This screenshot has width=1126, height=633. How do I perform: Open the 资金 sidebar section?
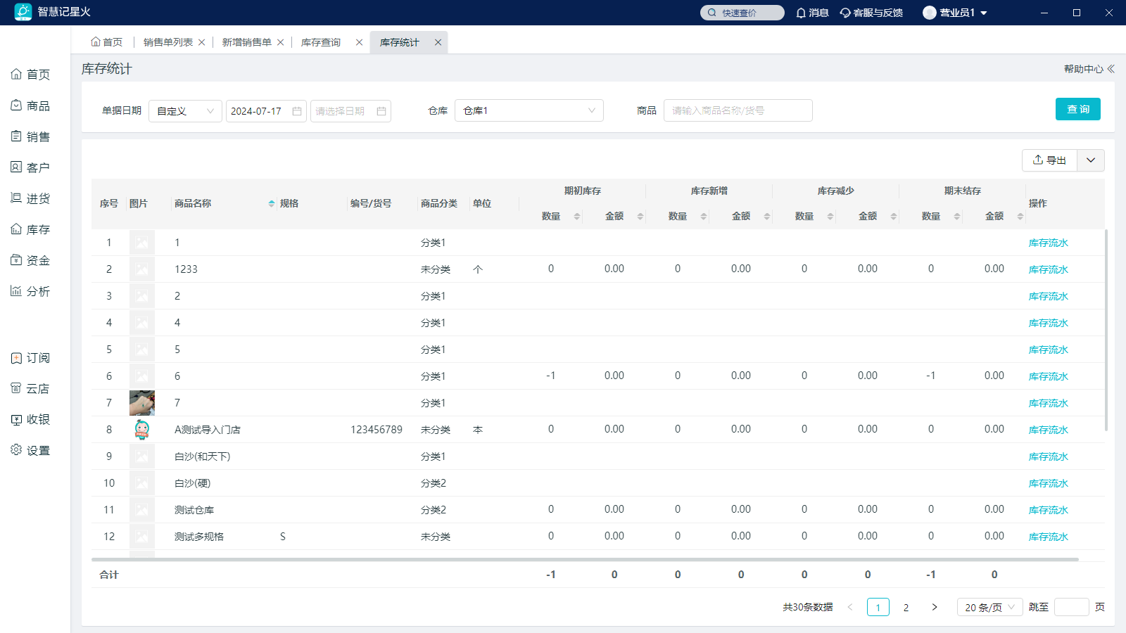click(30, 260)
